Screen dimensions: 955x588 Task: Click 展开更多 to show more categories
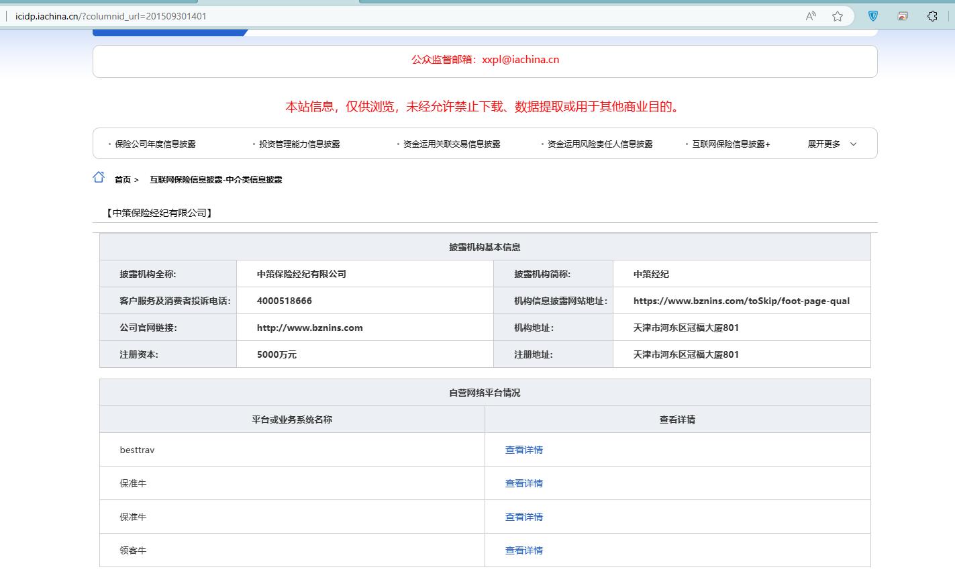coord(824,144)
